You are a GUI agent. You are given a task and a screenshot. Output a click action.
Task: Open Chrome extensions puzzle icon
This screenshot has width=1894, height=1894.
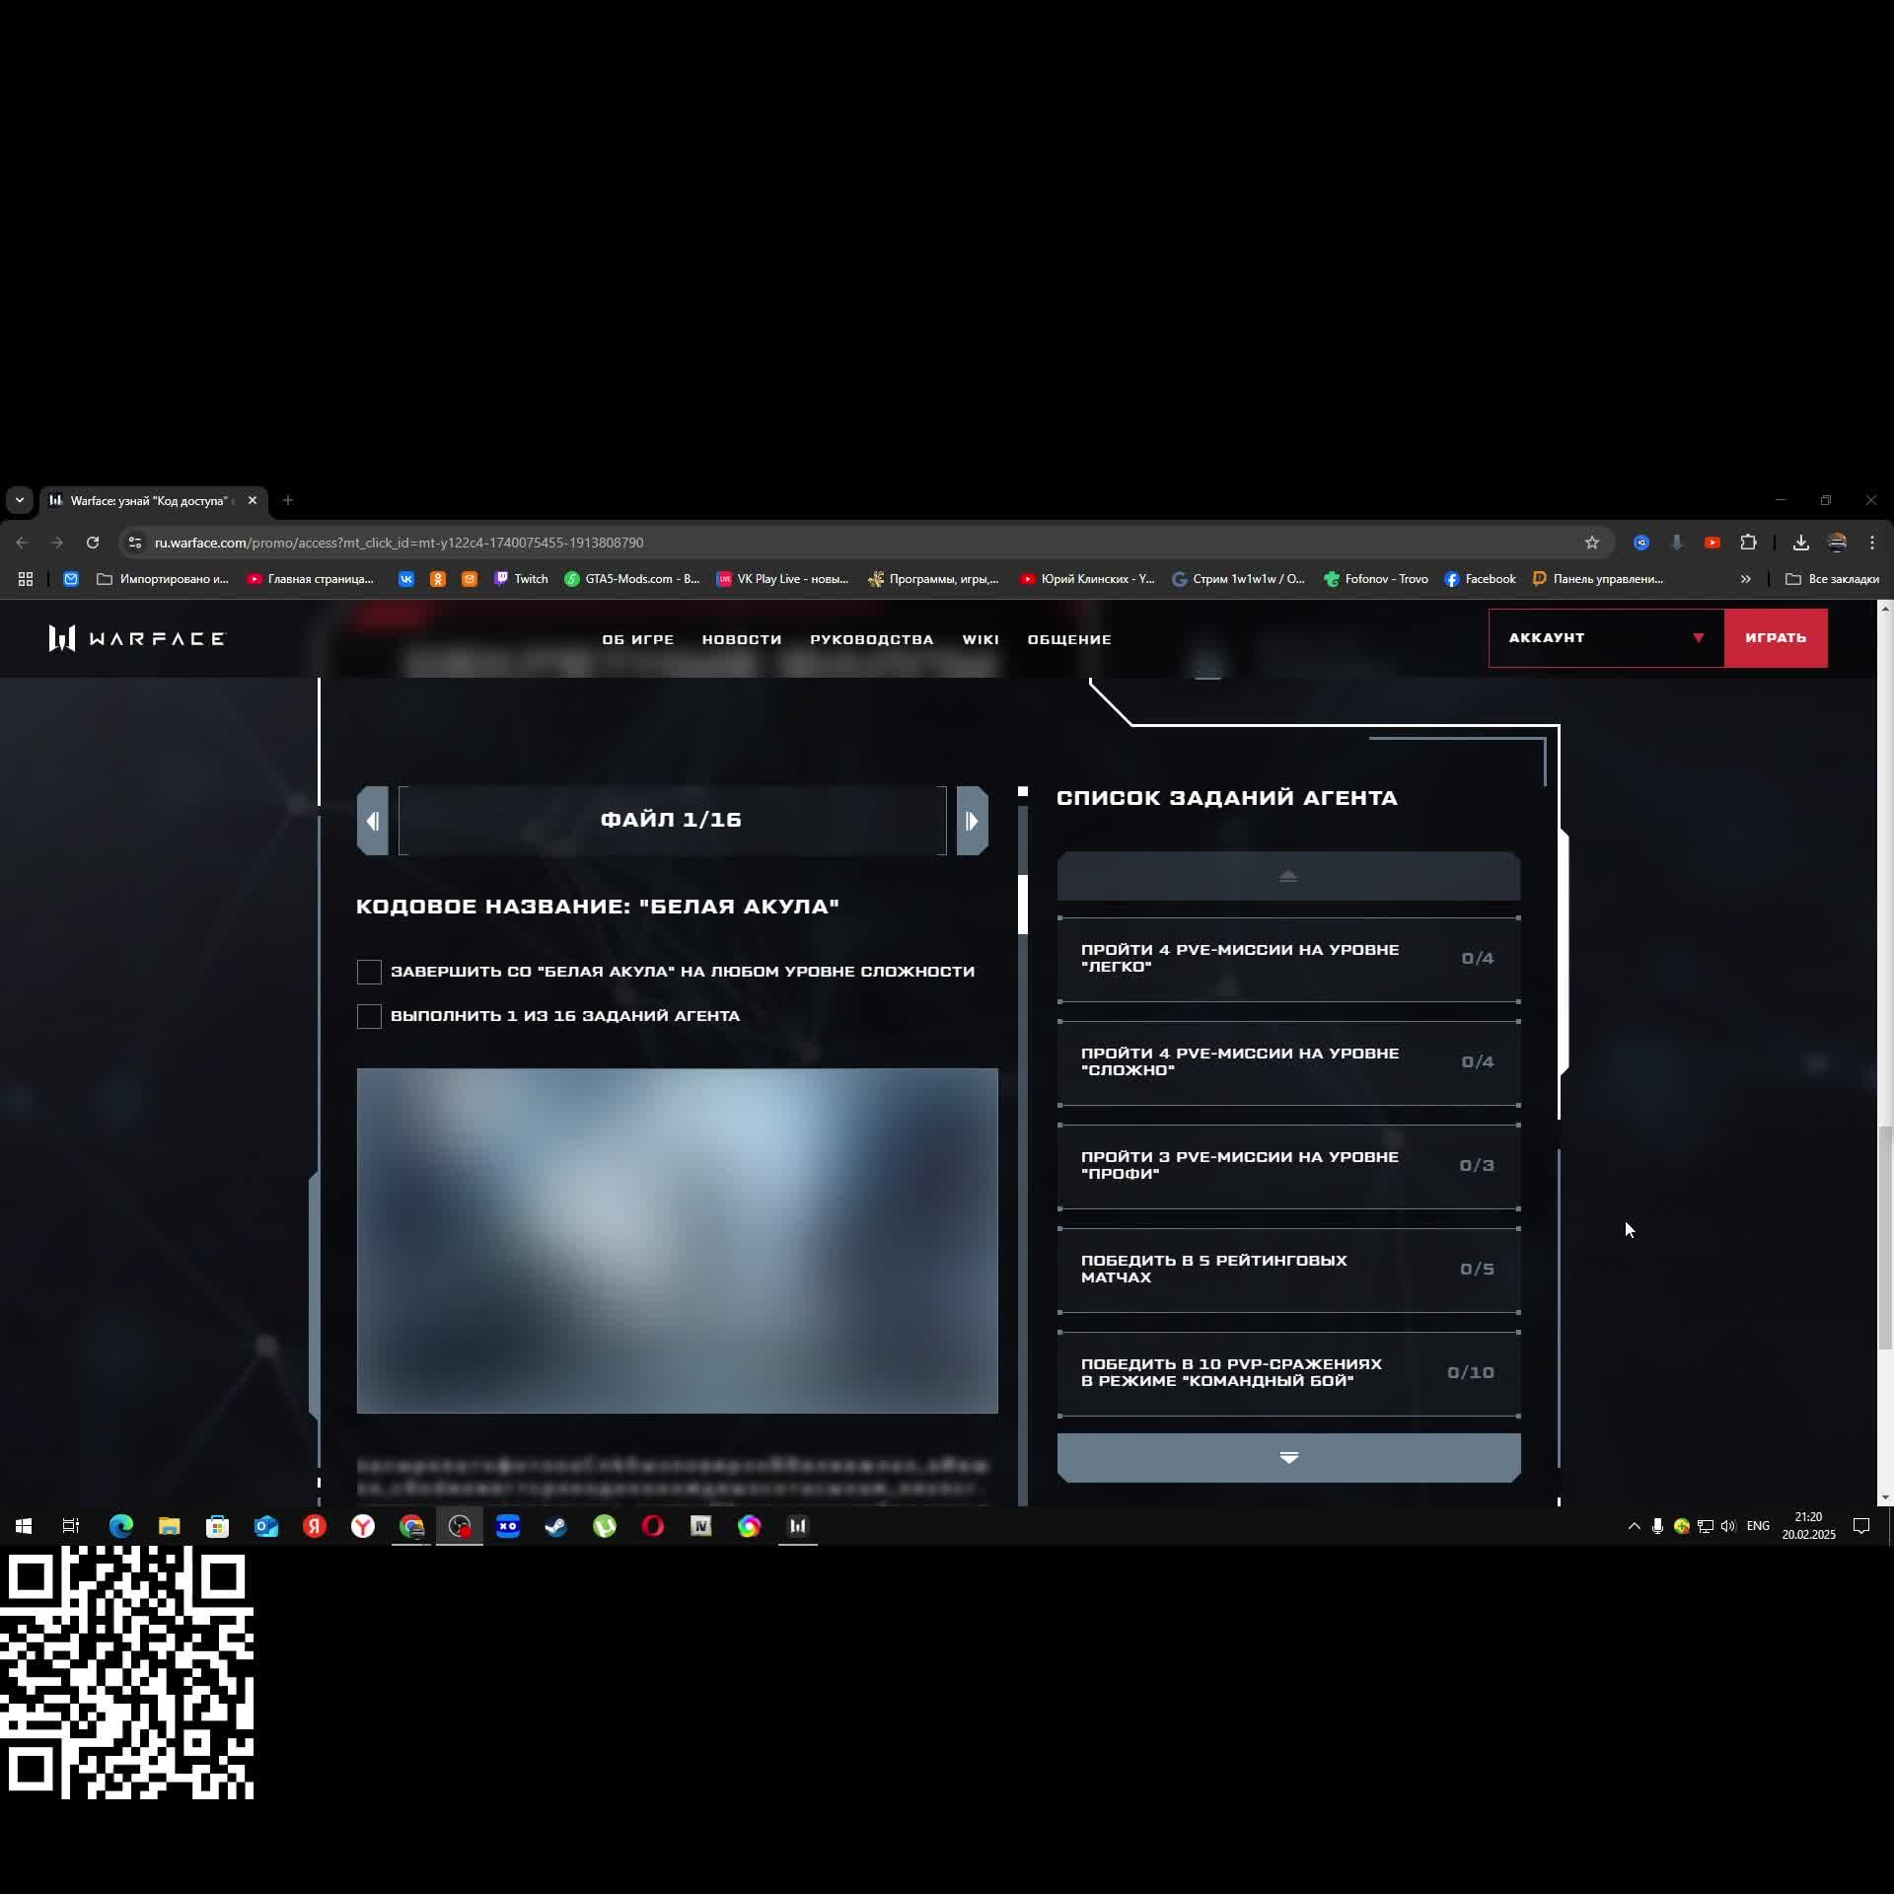point(1748,543)
